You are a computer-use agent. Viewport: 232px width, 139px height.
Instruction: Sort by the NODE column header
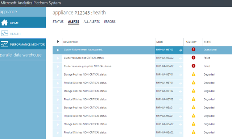pyautogui.click(x=159, y=42)
